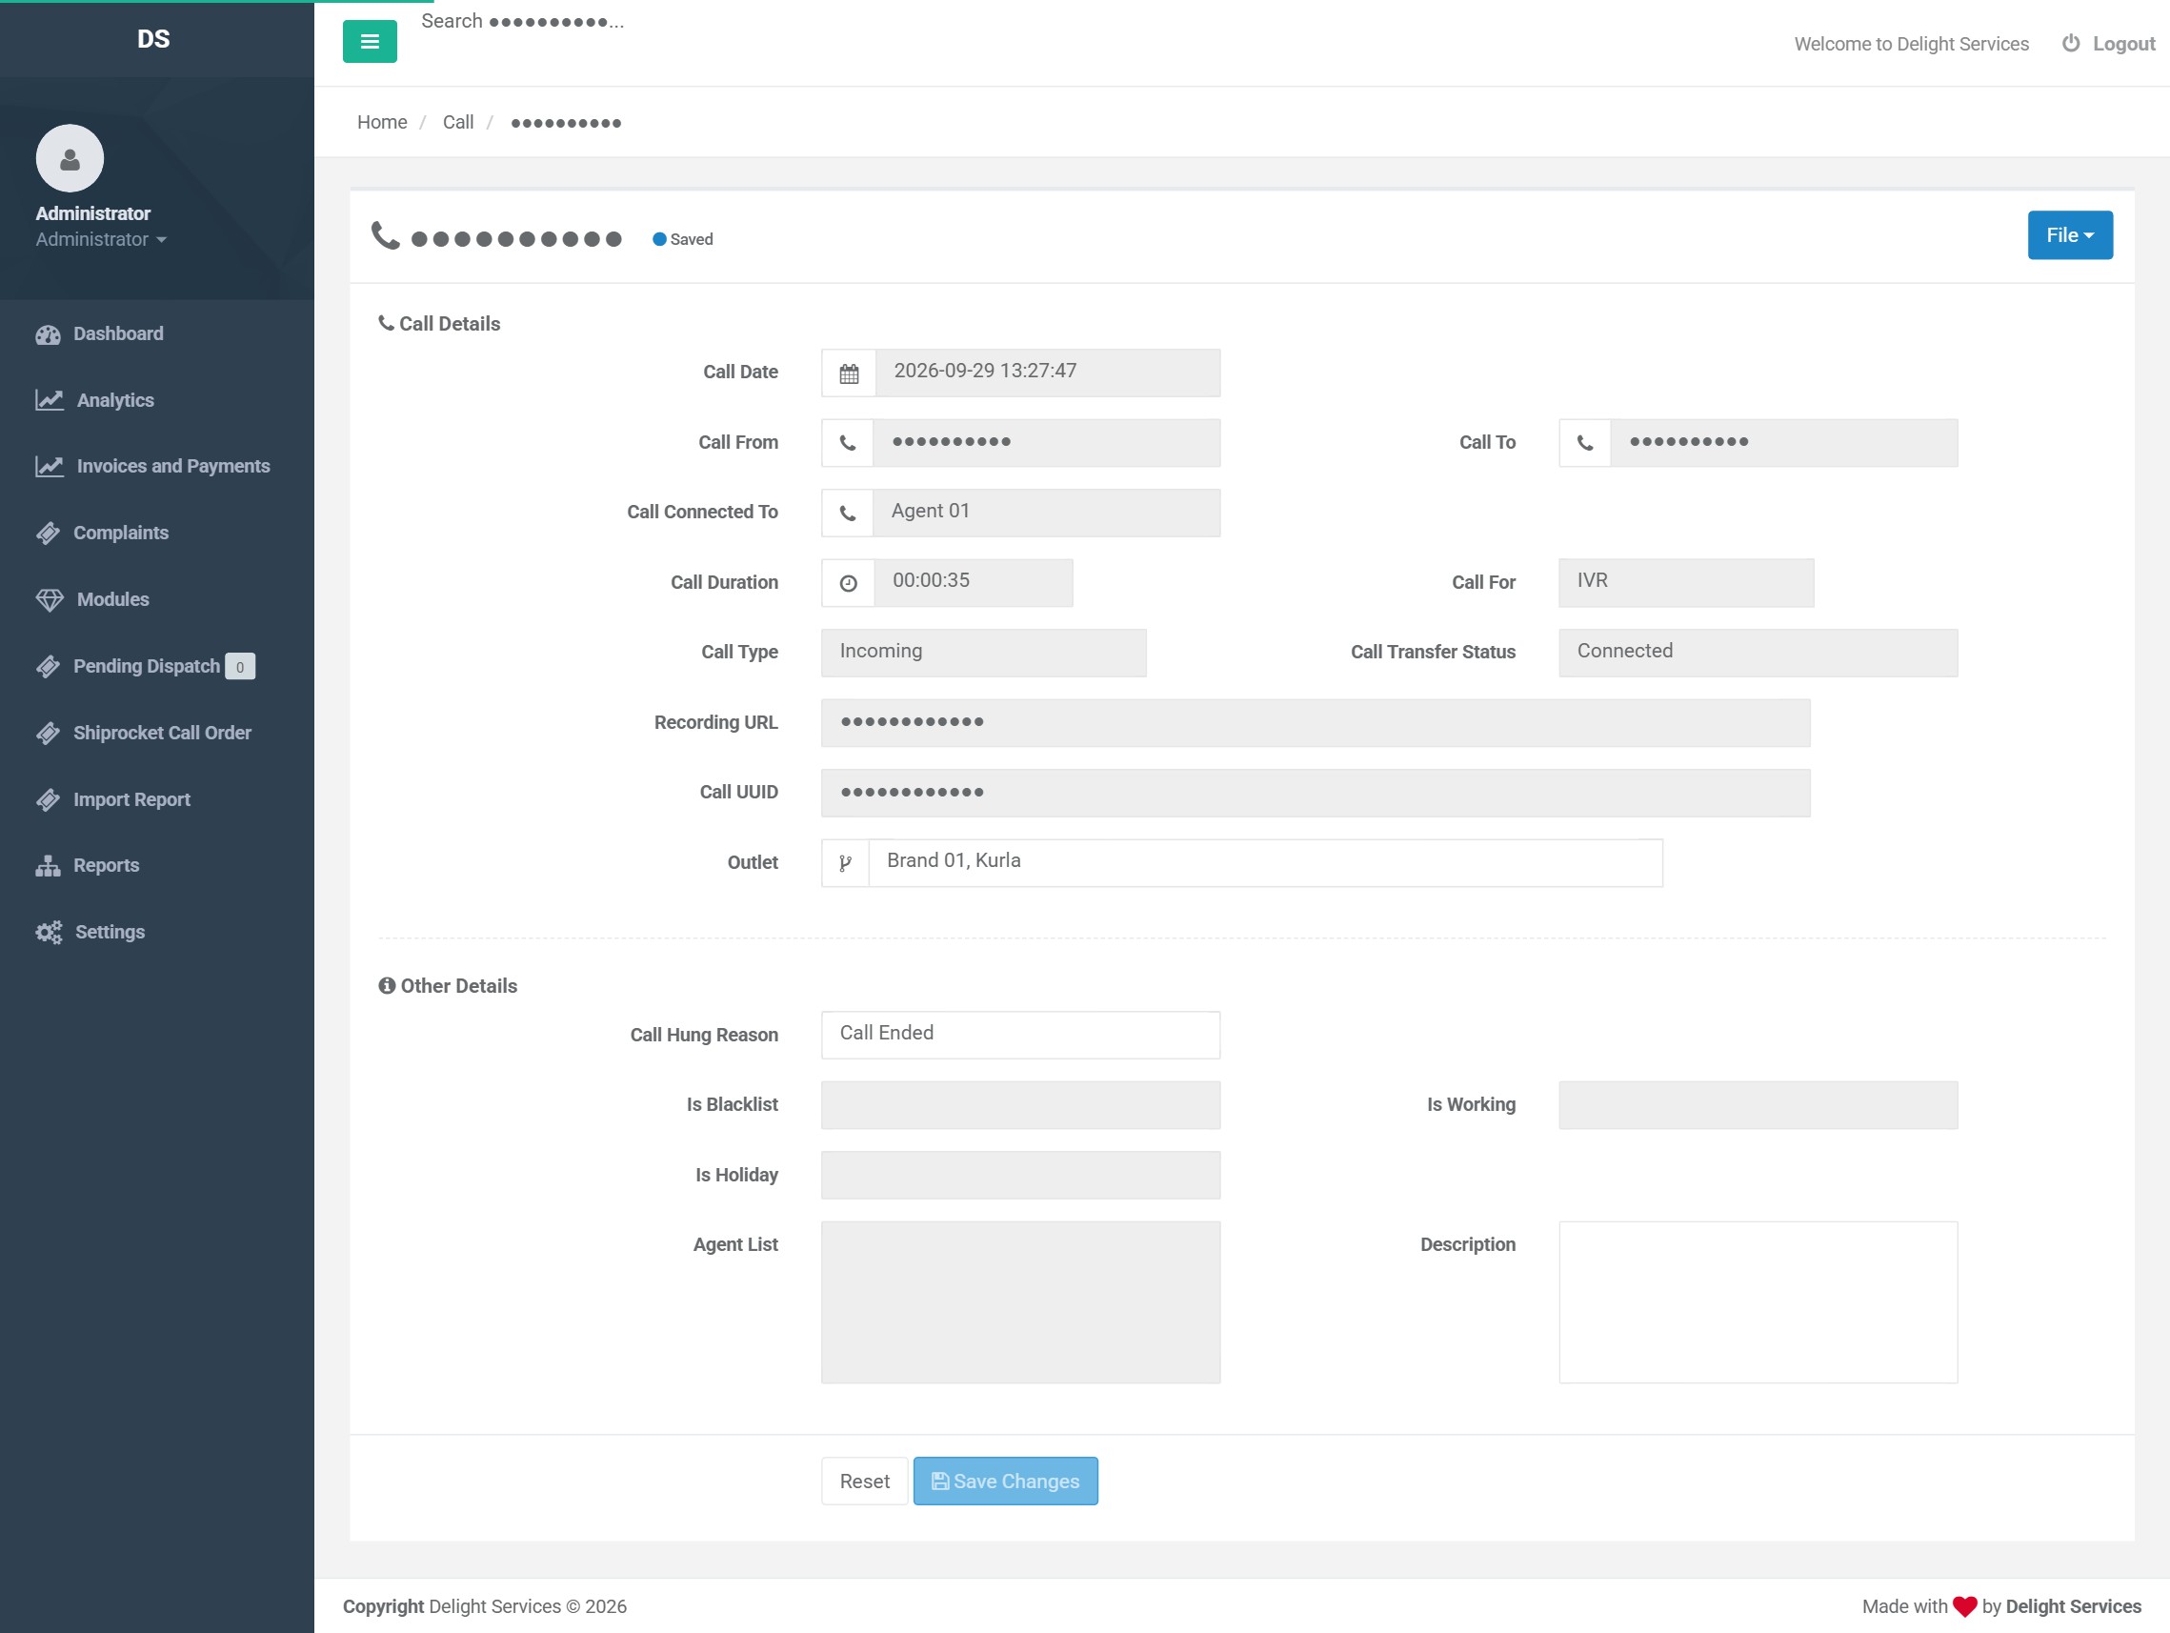This screenshot has width=2170, height=1633.
Task: Click the large phone icon in record header
Action: [x=386, y=235]
